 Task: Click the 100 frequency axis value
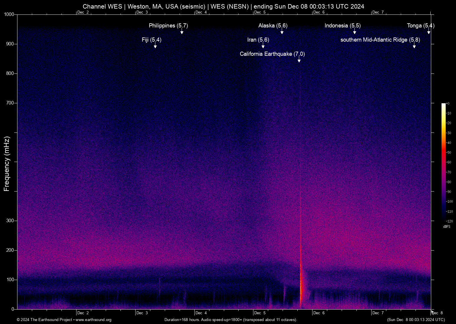(10, 280)
